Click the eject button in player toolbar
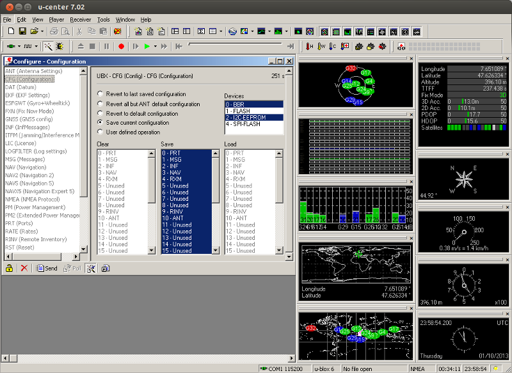The width and height of the screenshot is (512, 373). coord(81,47)
